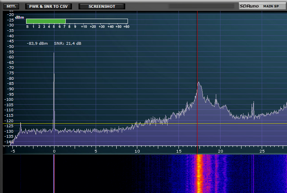Click the S9 mark on S-meter scale
Image resolution: width=287 pixels, height=193 pixels.
point(75,27)
